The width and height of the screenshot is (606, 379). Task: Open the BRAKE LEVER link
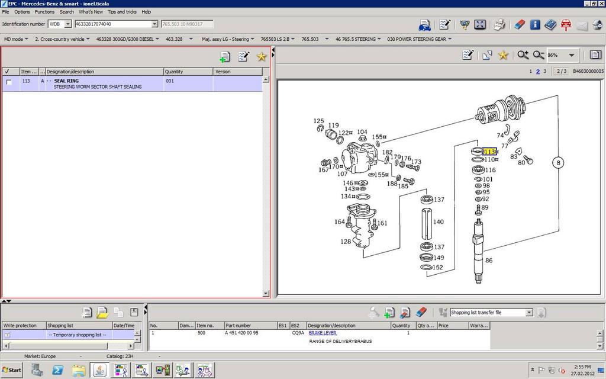click(323, 333)
